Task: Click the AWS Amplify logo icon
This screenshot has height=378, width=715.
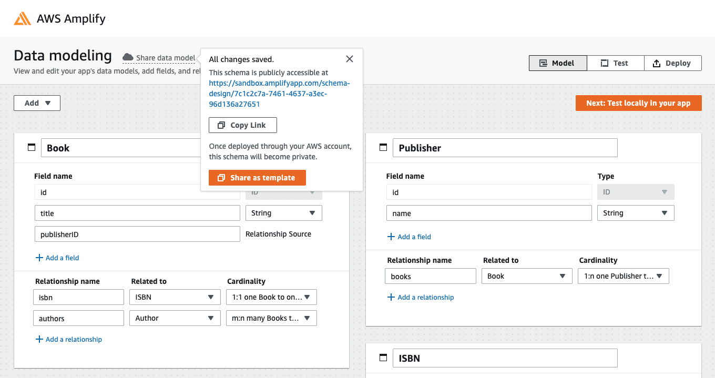Action: pos(23,18)
